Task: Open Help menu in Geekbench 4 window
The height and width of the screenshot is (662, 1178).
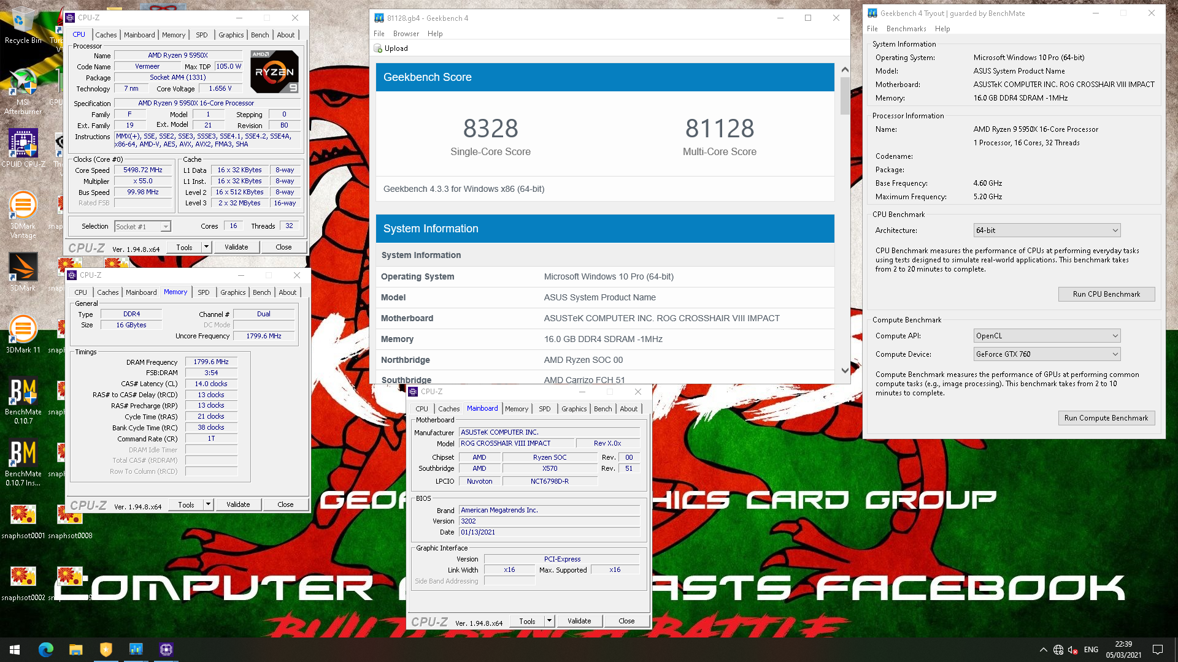Action: click(435, 34)
